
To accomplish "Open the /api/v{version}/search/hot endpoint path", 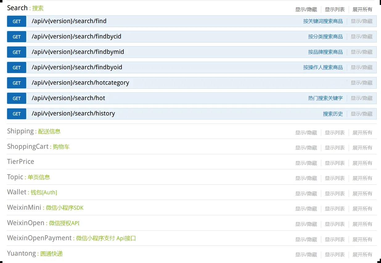I will point(68,98).
